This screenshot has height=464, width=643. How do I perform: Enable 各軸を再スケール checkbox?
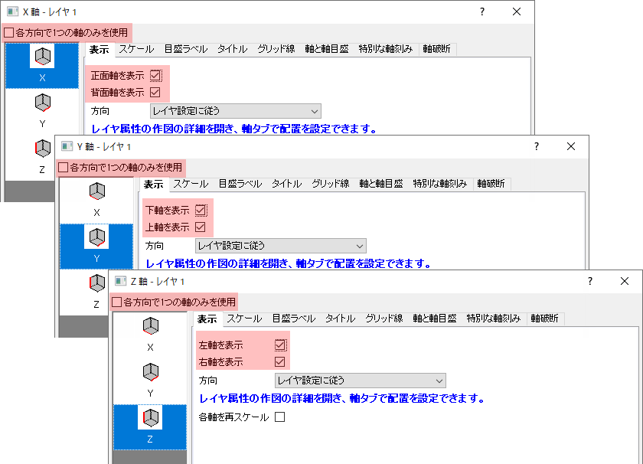click(x=280, y=417)
